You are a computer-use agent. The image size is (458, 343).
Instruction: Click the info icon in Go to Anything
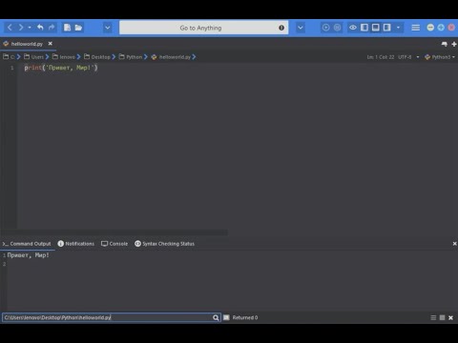tap(281, 28)
